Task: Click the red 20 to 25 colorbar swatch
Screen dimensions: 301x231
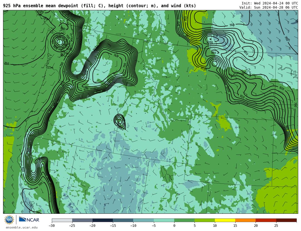Action: coord(266,220)
